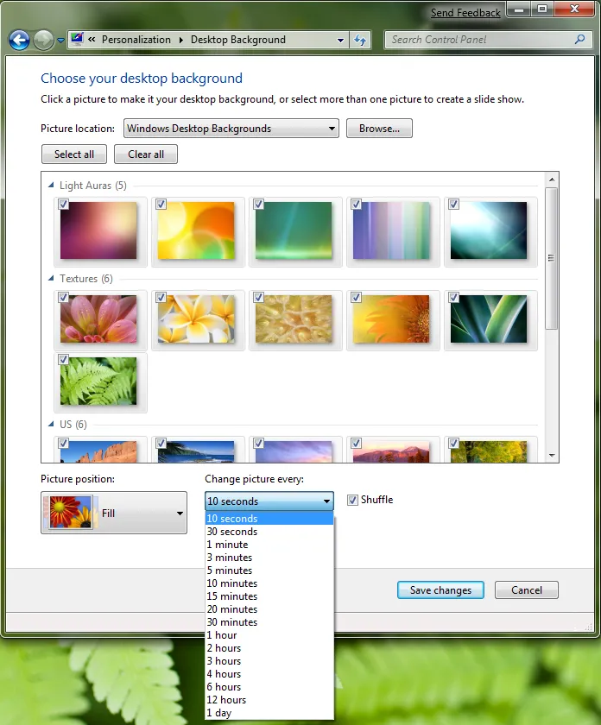Select the green agave leaf thumbnail
This screenshot has height=725, width=601.
pyautogui.click(x=489, y=319)
